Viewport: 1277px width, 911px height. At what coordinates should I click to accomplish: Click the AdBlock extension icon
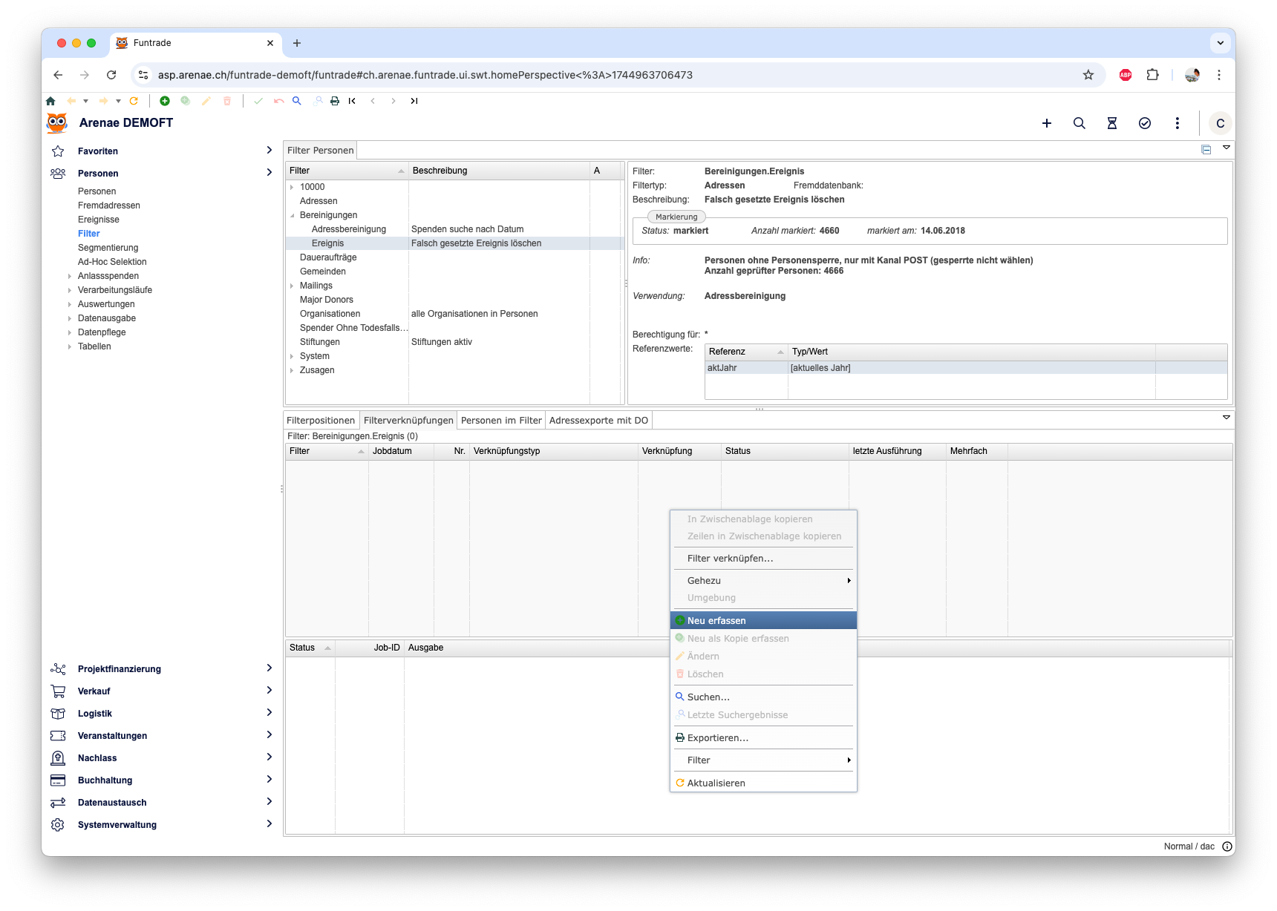point(1125,75)
